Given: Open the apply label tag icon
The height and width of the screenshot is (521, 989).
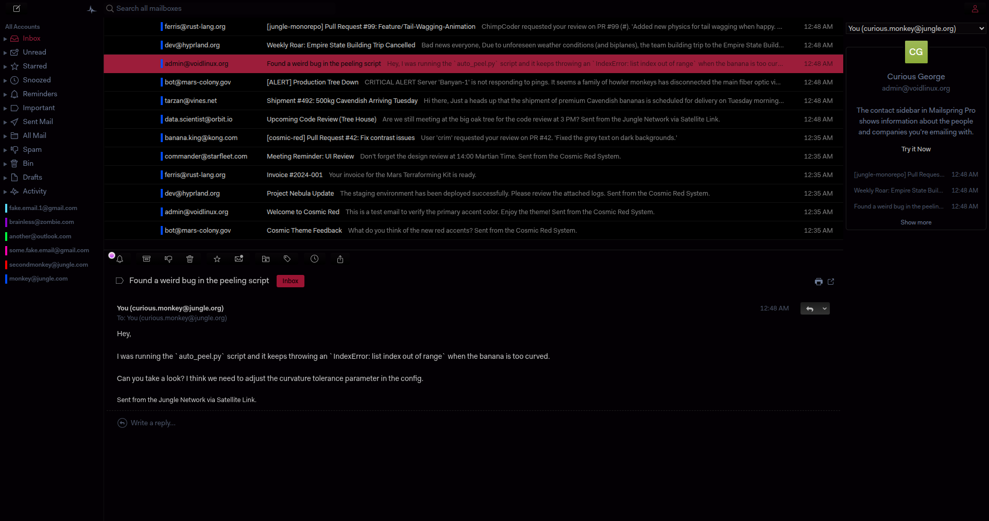Looking at the screenshot, I should pos(287,259).
